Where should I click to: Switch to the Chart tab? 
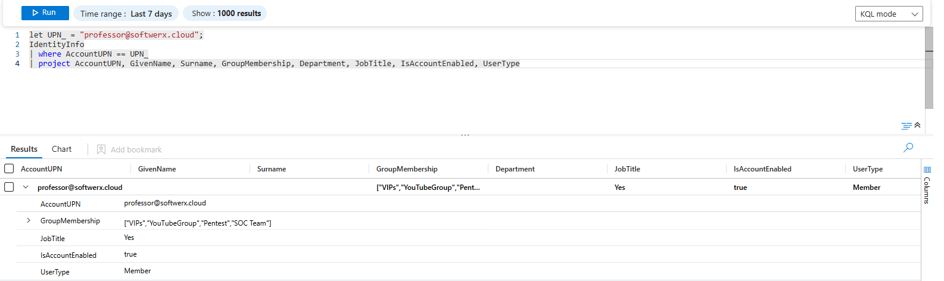coord(61,149)
